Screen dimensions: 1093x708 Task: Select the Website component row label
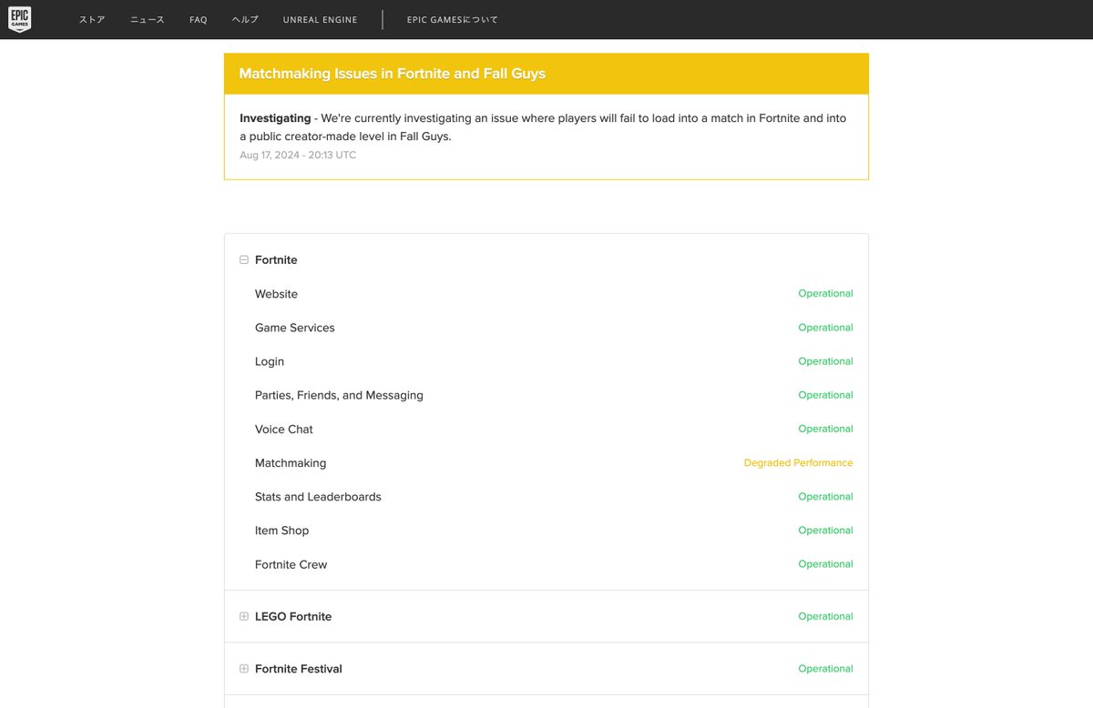[276, 294]
